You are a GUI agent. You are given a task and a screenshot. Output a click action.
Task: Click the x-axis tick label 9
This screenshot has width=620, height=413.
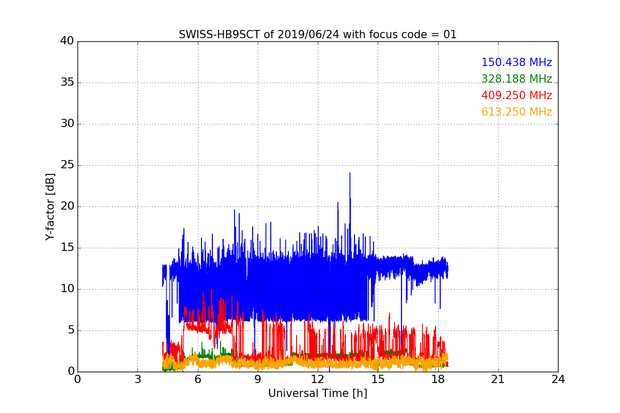[x=258, y=379]
